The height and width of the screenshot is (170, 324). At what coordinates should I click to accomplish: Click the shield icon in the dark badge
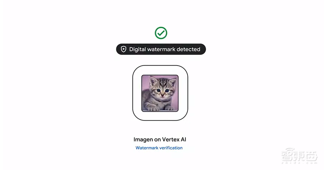coord(123,49)
